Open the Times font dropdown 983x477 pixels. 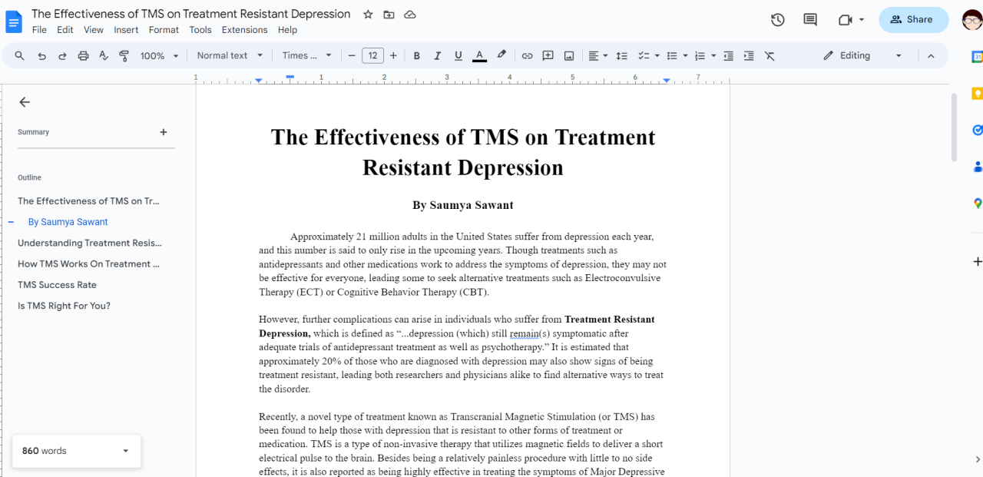pos(306,56)
